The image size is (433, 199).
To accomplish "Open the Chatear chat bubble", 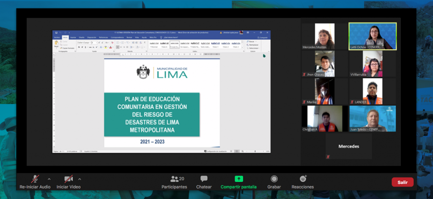I will click(x=204, y=179).
